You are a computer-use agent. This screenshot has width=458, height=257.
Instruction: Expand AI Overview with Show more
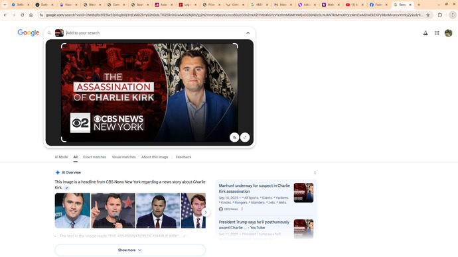pyautogui.click(x=130, y=250)
